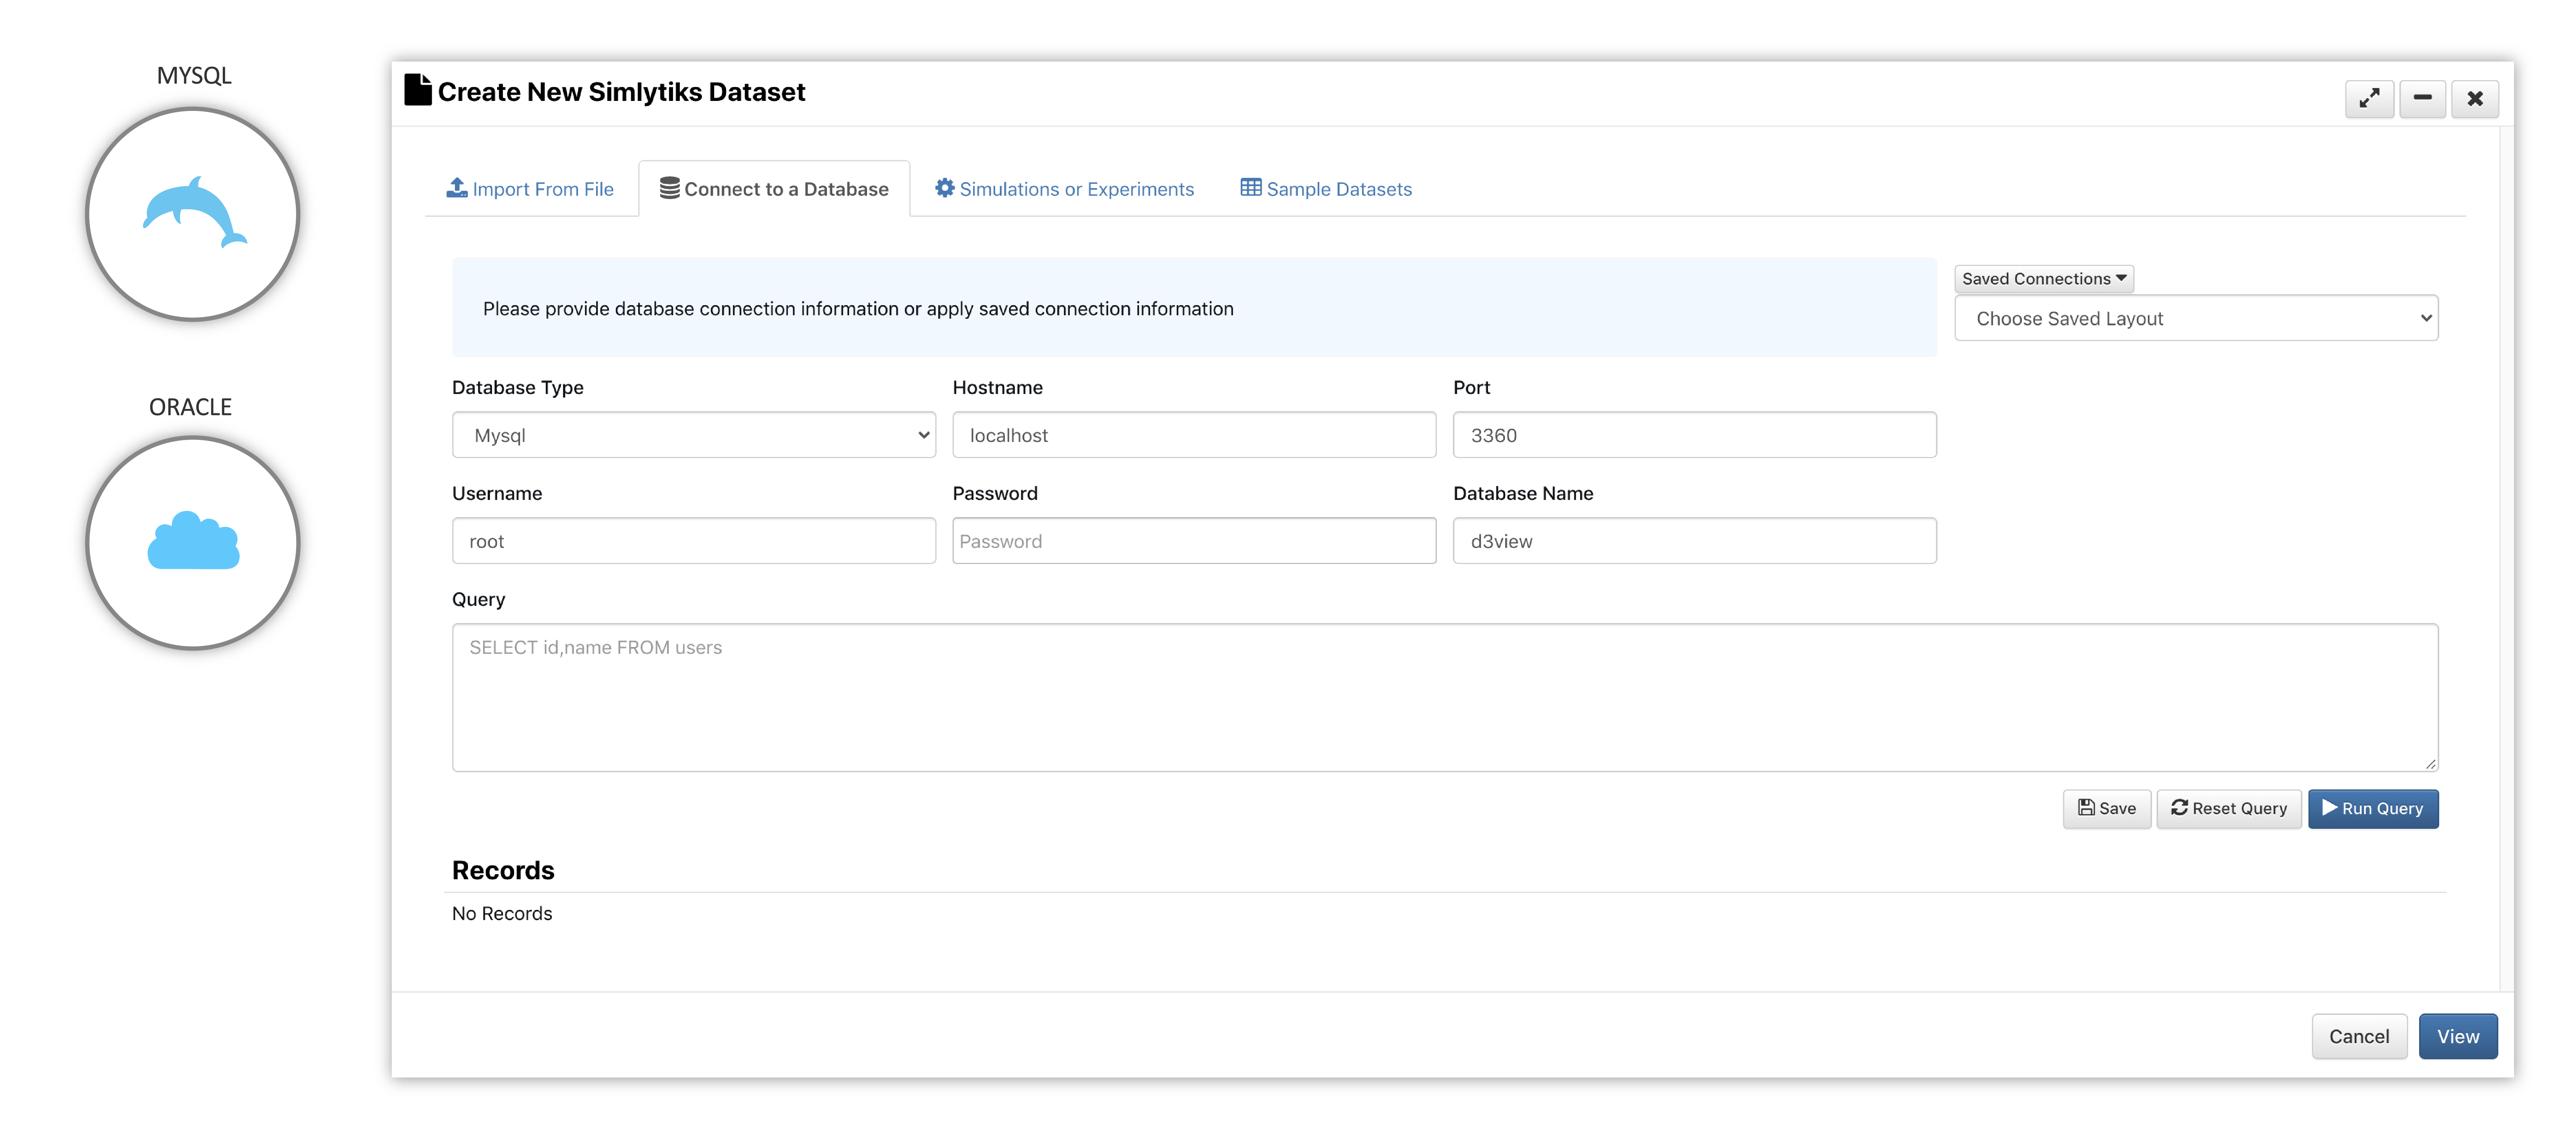2576x1138 pixels.
Task: Click the Hostname field showing localhost
Action: coord(1194,436)
